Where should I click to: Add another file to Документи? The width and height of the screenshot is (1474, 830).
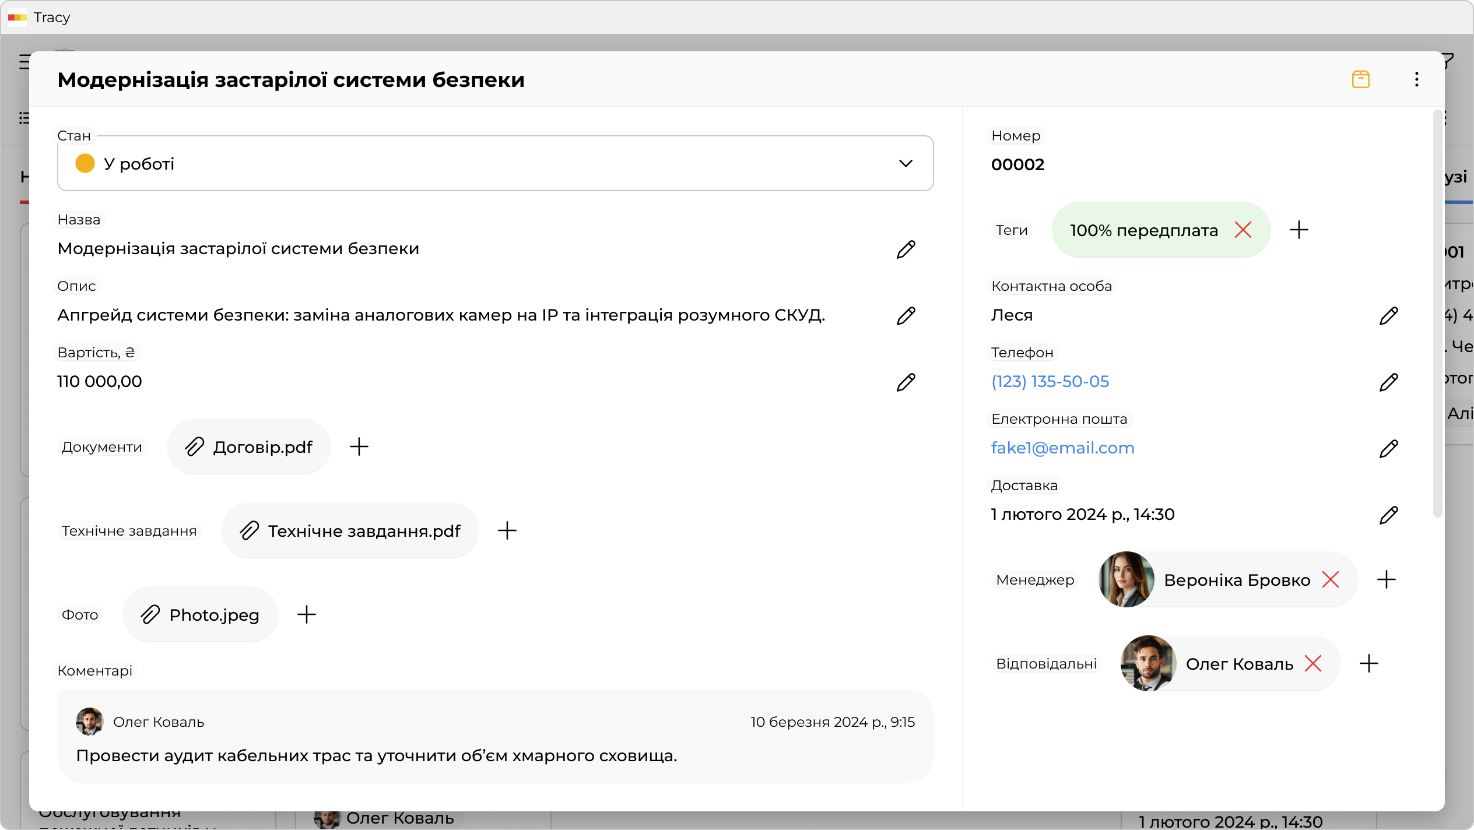(x=359, y=447)
